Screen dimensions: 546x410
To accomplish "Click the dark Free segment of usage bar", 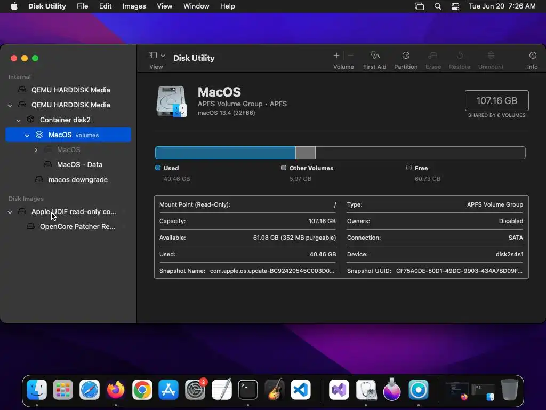I will click(420, 153).
